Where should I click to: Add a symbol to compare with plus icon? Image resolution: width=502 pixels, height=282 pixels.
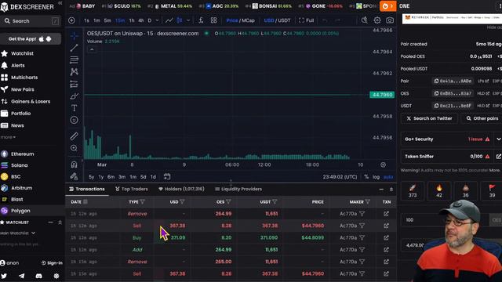click(71, 20)
